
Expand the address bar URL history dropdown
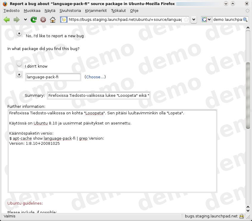tap(194, 20)
